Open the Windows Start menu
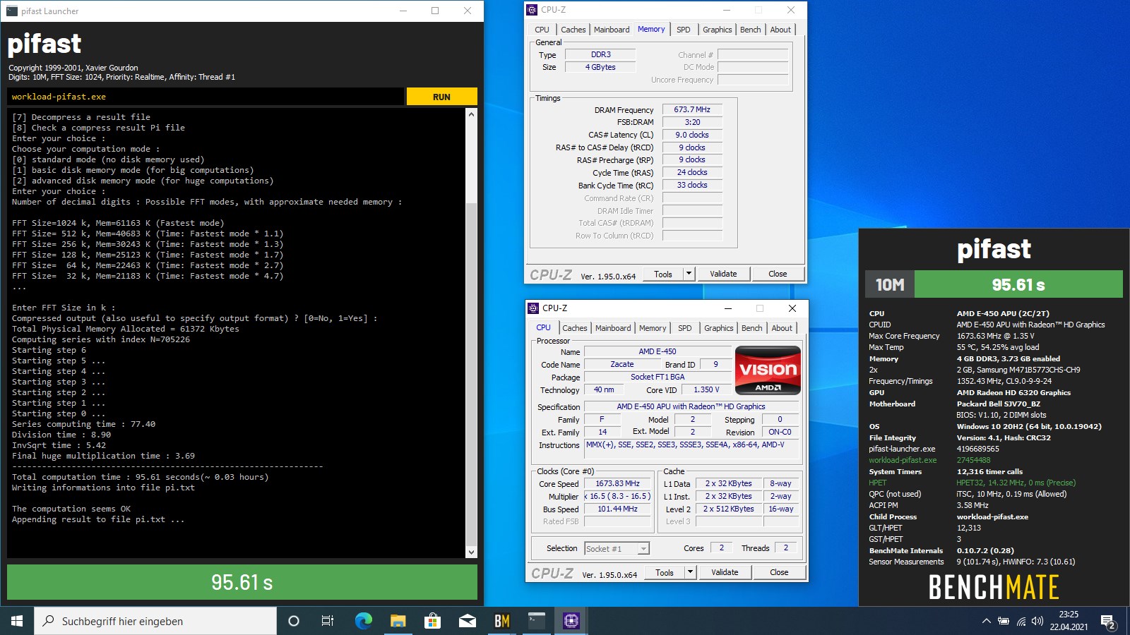Image resolution: width=1130 pixels, height=635 pixels. (x=17, y=621)
